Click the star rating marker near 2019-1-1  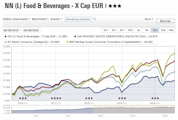pyautogui.click(x=122, y=98)
